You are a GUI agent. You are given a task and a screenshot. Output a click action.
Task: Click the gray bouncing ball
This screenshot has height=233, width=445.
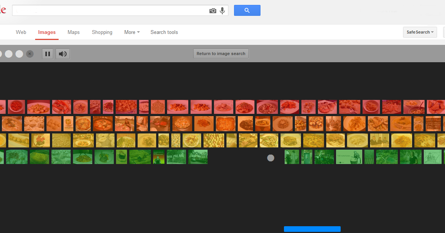coord(271,158)
